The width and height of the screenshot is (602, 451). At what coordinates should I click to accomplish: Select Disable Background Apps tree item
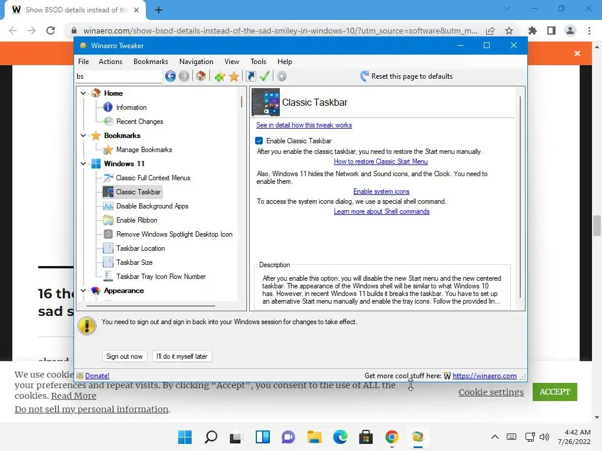(152, 206)
